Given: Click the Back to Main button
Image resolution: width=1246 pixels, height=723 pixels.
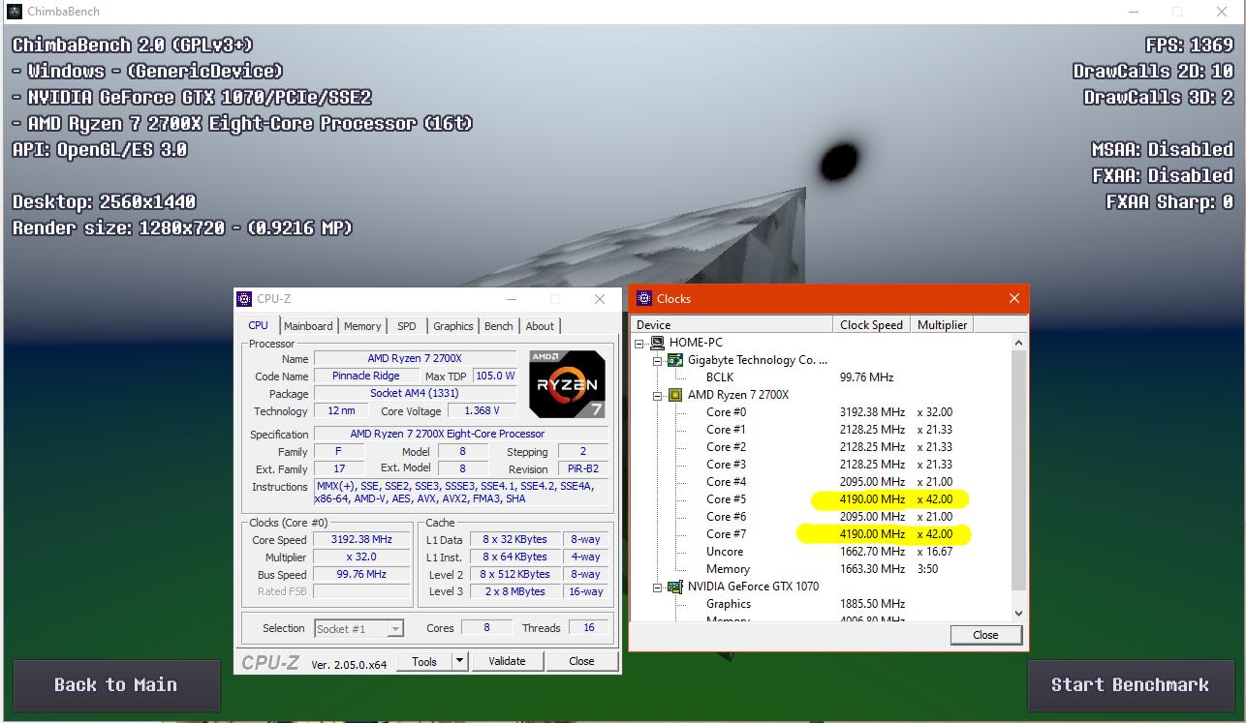Looking at the screenshot, I should pyautogui.click(x=116, y=684).
